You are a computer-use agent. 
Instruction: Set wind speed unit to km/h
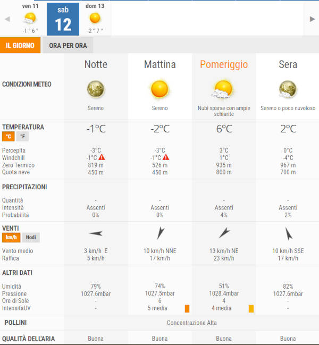click(x=11, y=238)
